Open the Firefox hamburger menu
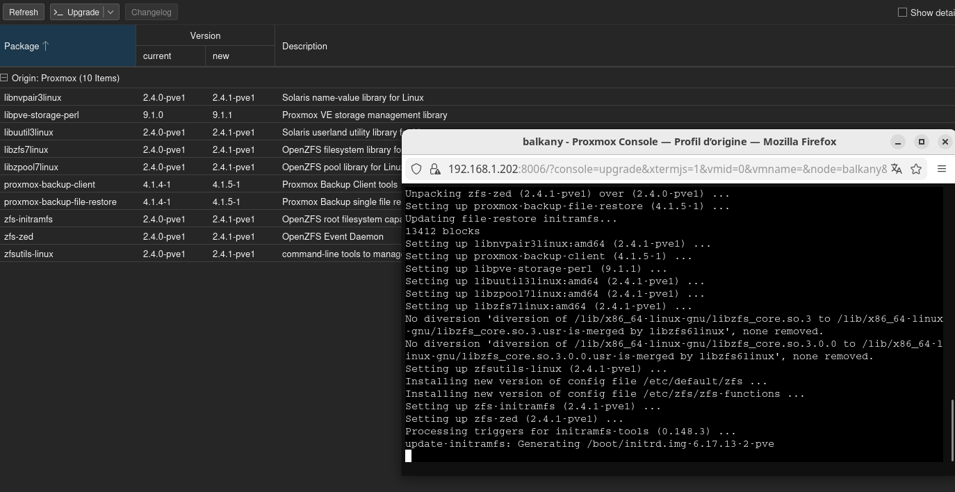This screenshot has width=955, height=492. [x=942, y=169]
